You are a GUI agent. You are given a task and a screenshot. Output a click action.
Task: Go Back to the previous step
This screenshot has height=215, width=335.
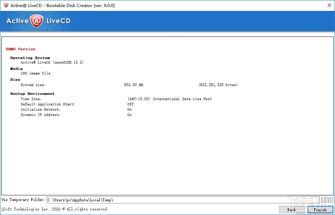coord(292,209)
